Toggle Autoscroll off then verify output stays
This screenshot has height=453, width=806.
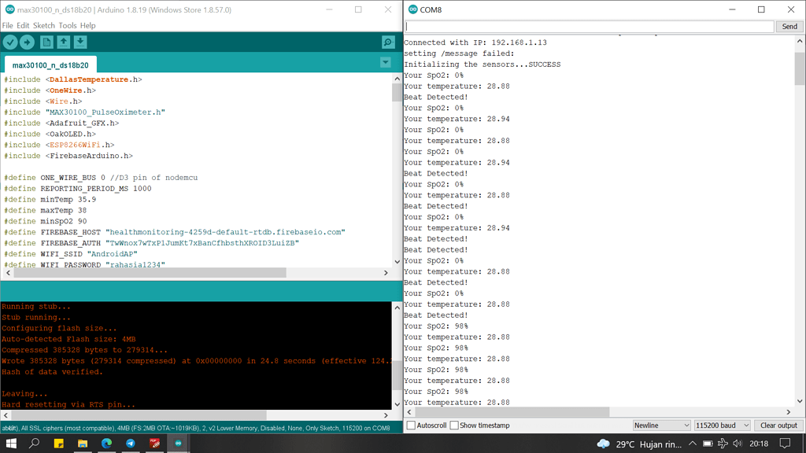click(411, 425)
